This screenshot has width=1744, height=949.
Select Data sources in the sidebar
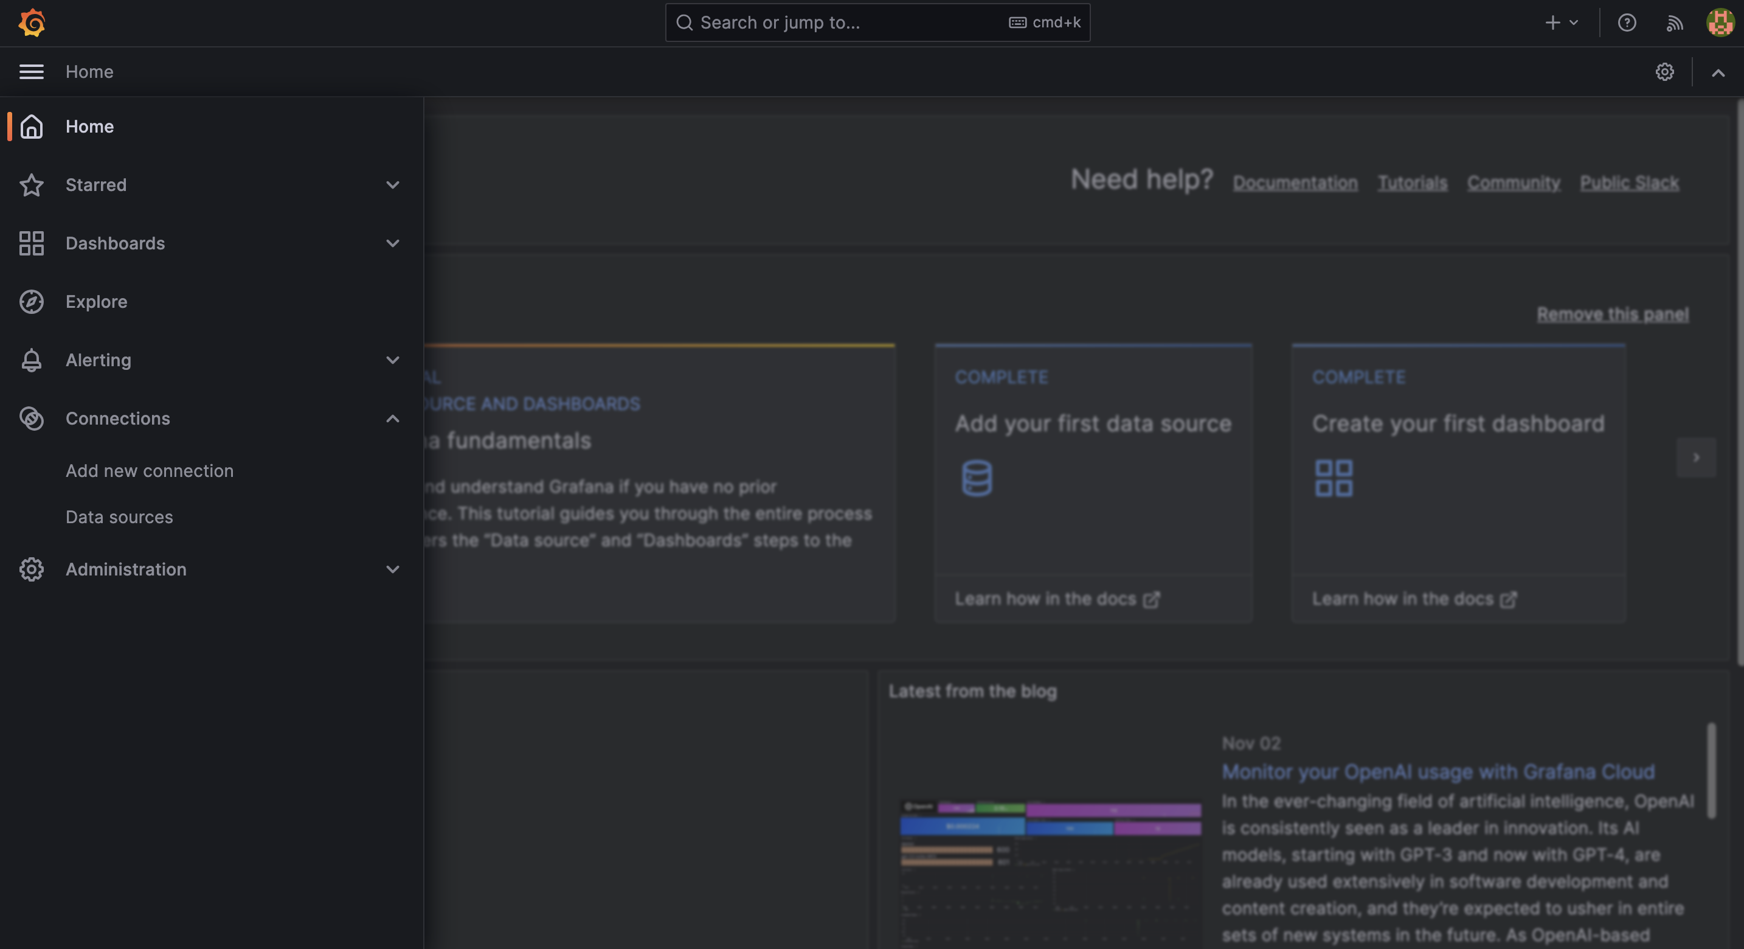(119, 517)
